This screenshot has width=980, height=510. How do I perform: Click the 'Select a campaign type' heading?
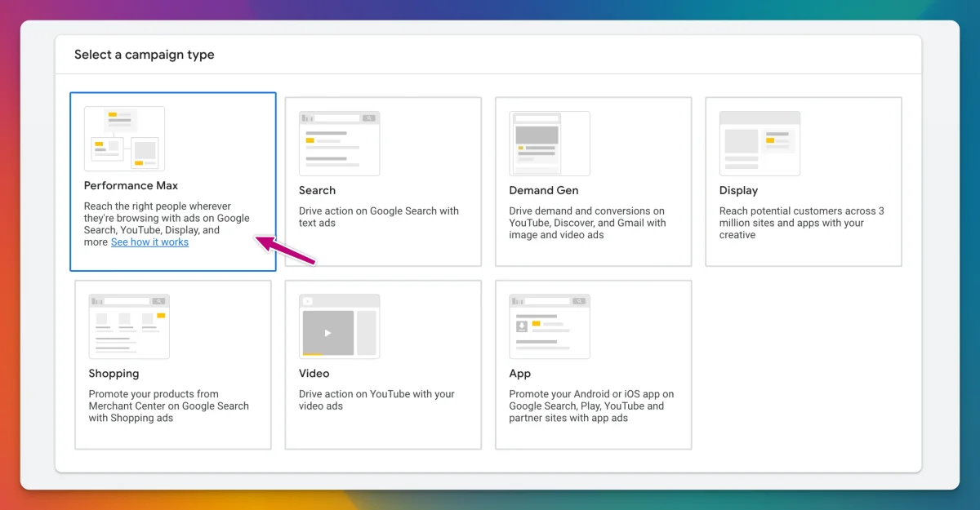pyautogui.click(x=145, y=55)
